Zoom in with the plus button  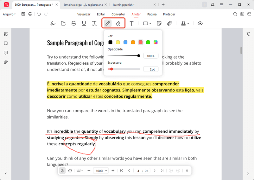(113, 171)
